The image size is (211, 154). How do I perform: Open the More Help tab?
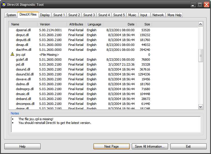tap(175, 15)
